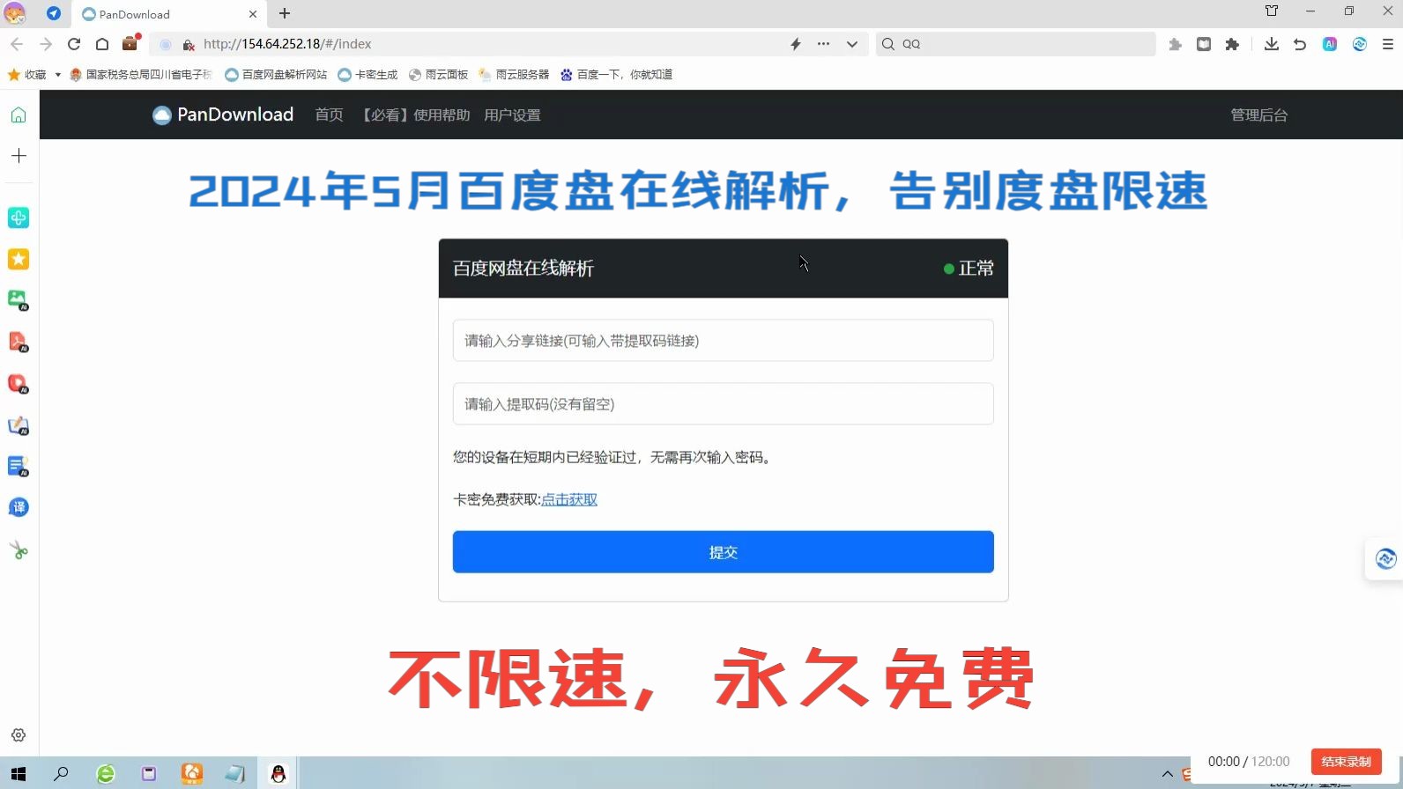Open 【必看】使用帮助 menu item
Screen dimensions: 1403x789
(415, 115)
